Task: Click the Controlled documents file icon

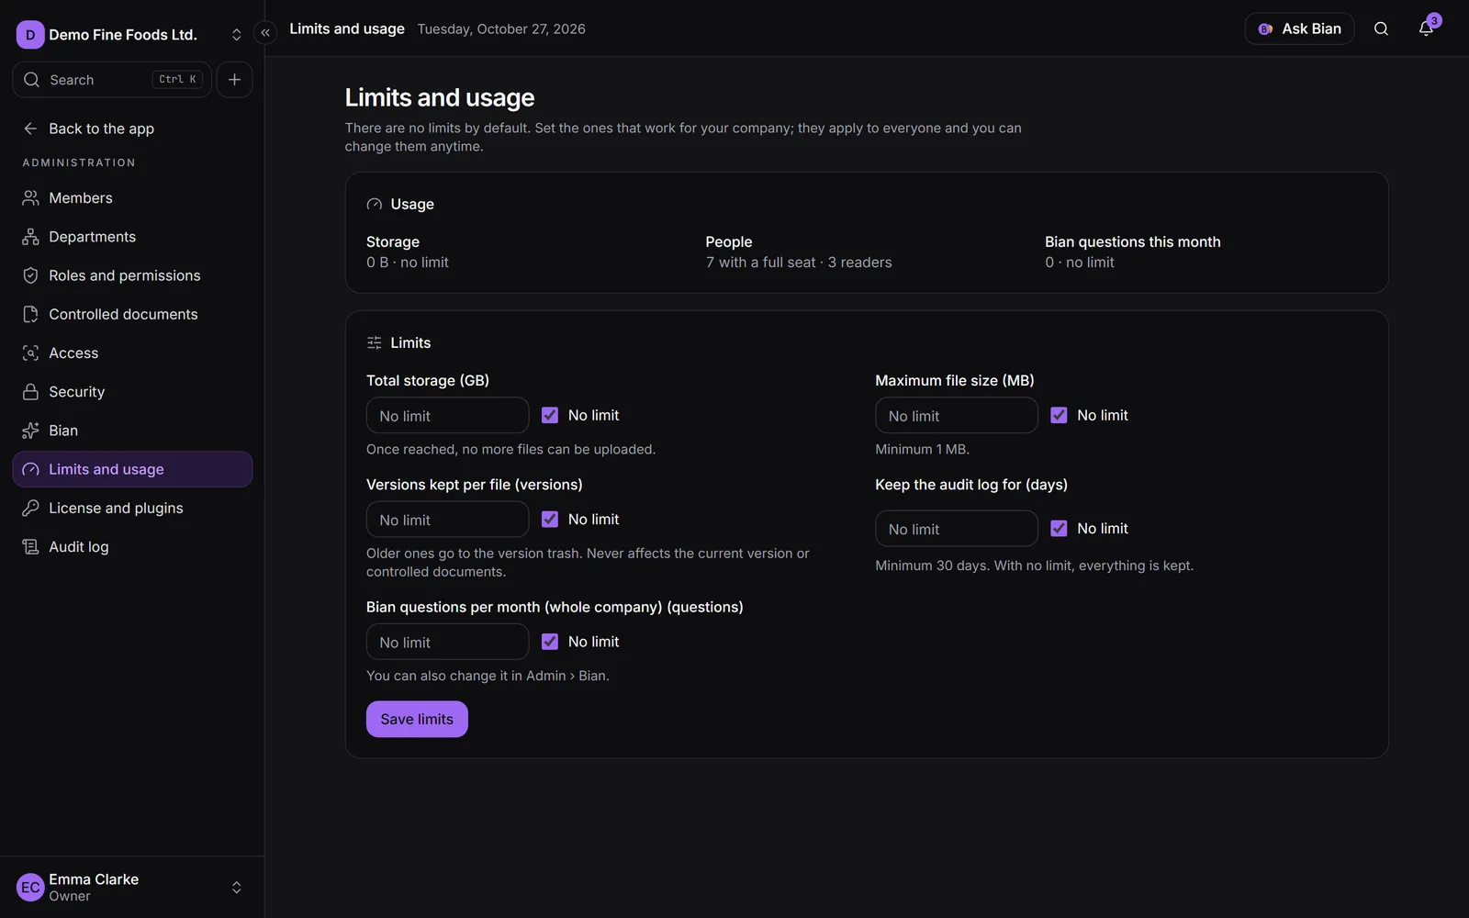Action: tap(30, 314)
